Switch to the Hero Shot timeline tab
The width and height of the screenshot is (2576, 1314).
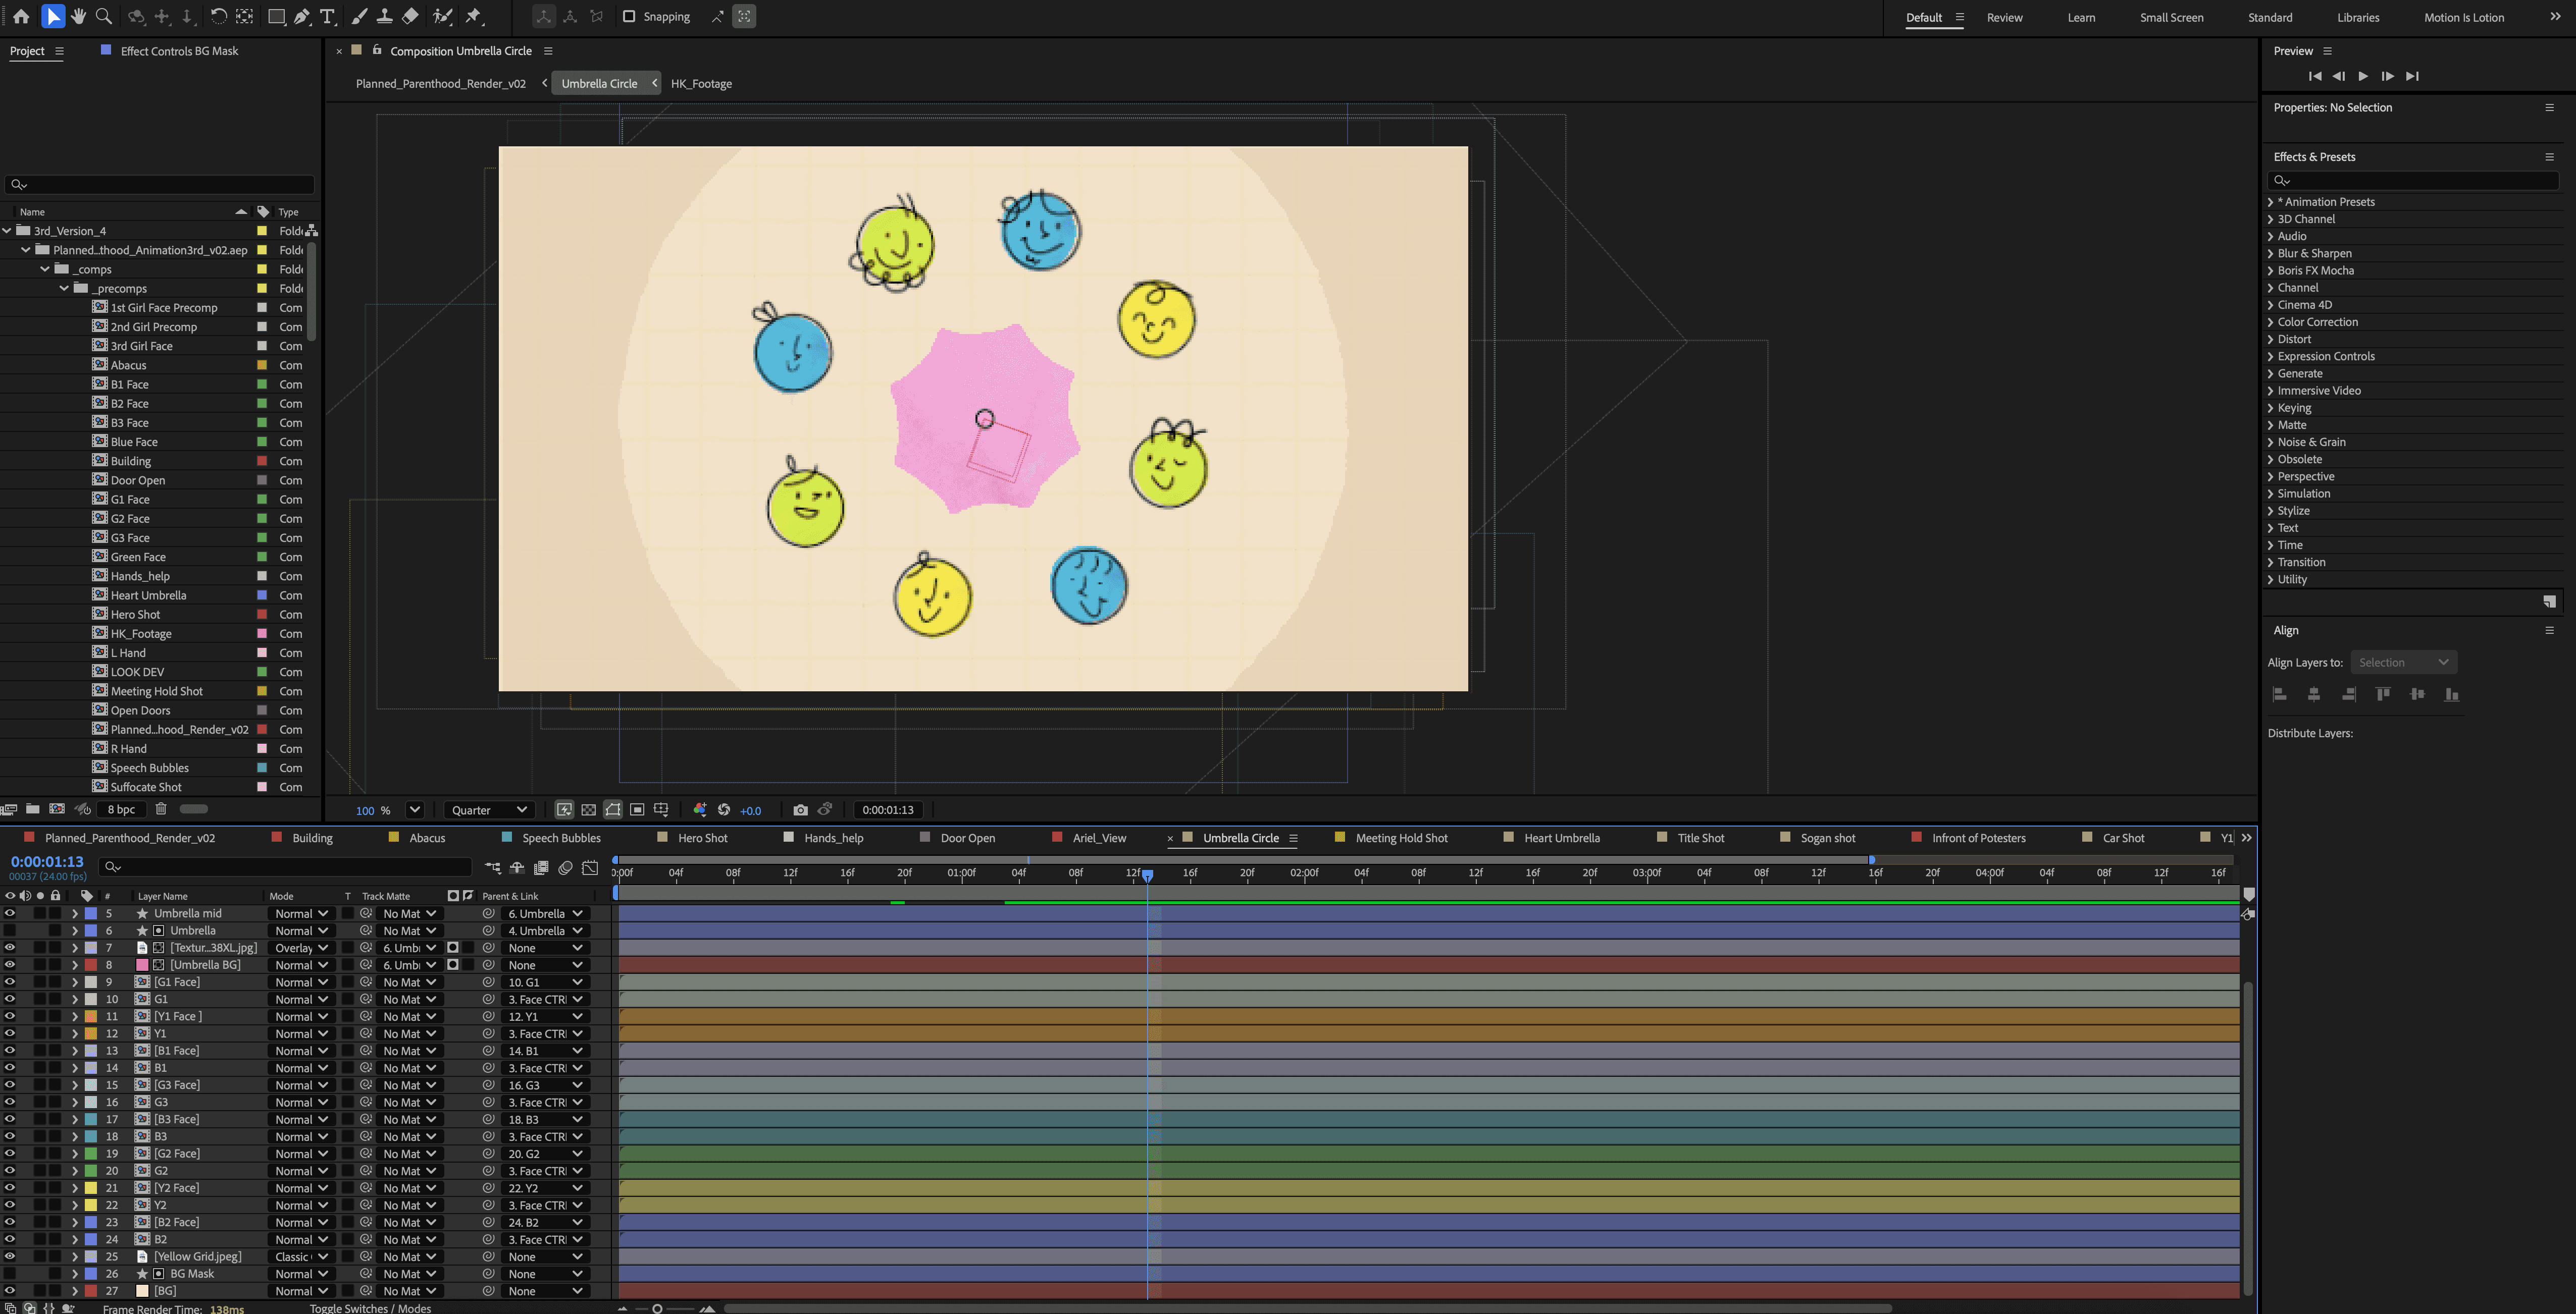pyautogui.click(x=702, y=837)
